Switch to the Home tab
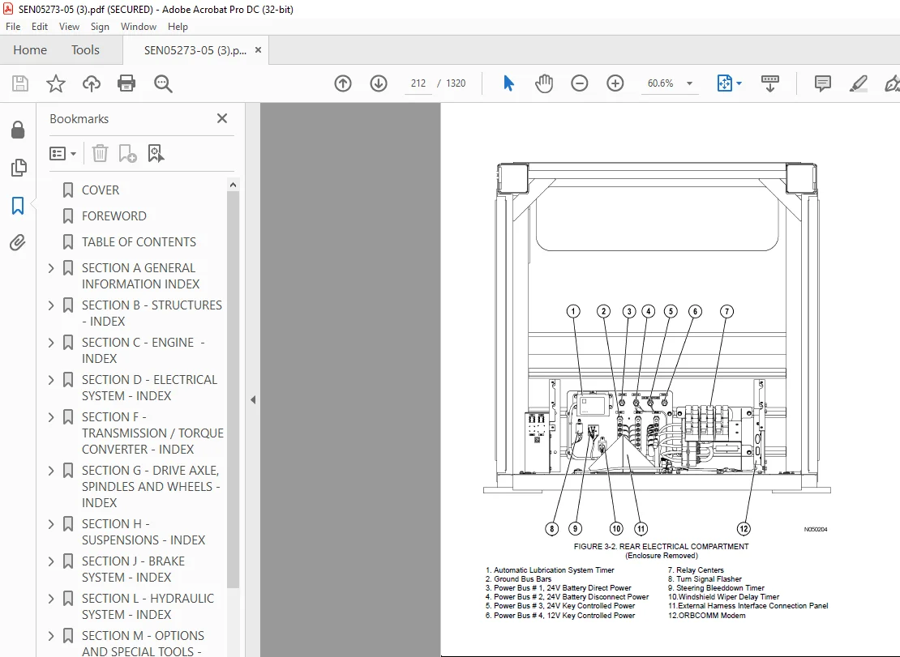The height and width of the screenshot is (657, 900). point(30,50)
